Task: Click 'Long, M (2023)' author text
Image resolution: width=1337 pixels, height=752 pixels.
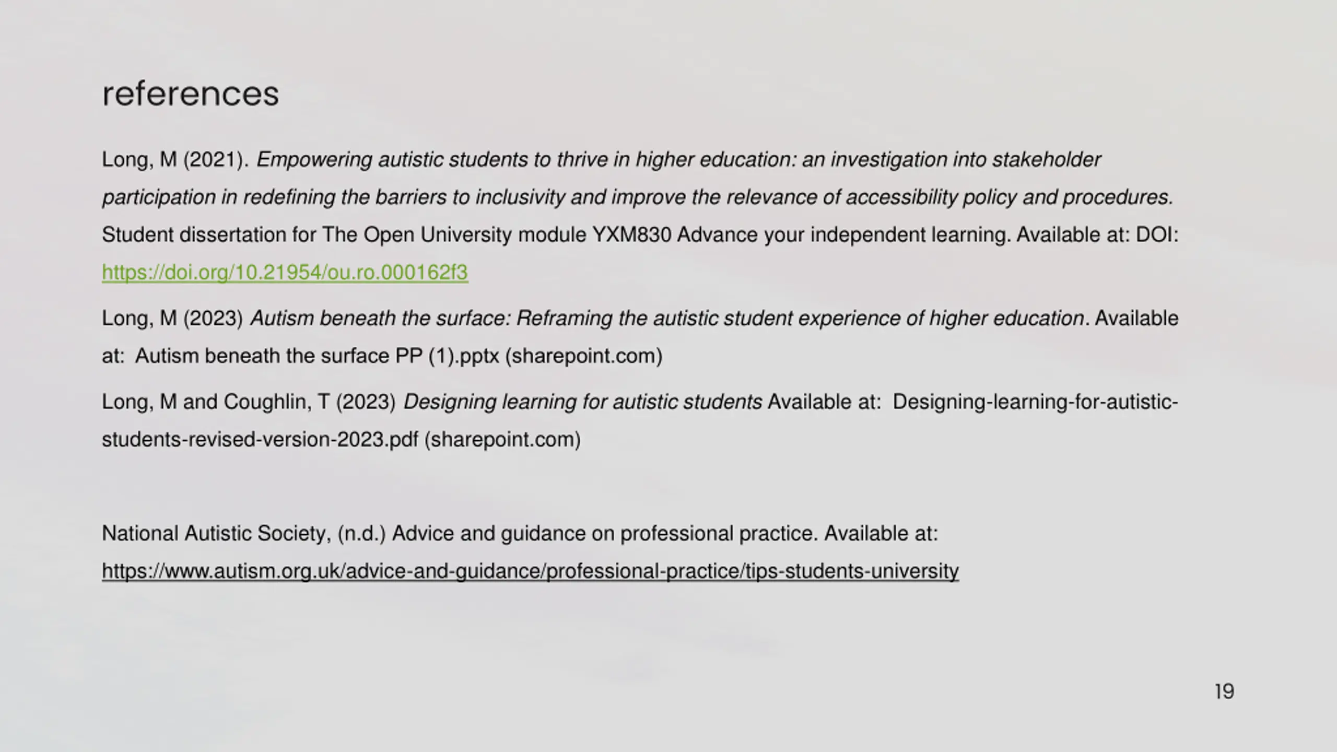Action: coord(172,319)
